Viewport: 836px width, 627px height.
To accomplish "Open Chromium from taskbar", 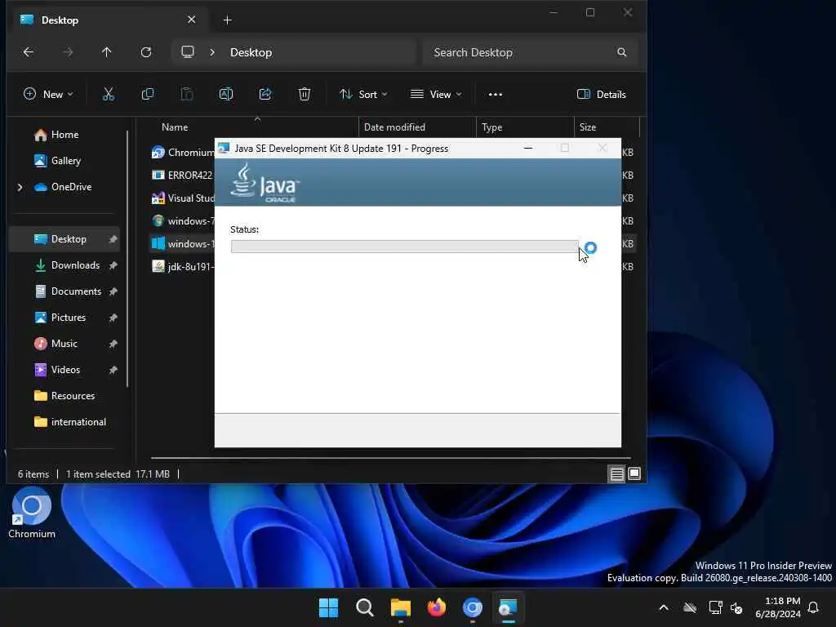I will (473, 607).
